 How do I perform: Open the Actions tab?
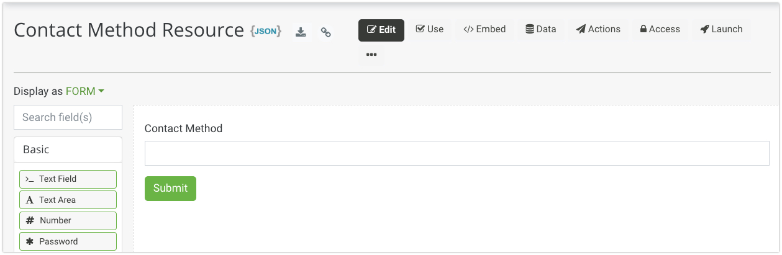(598, 29)
